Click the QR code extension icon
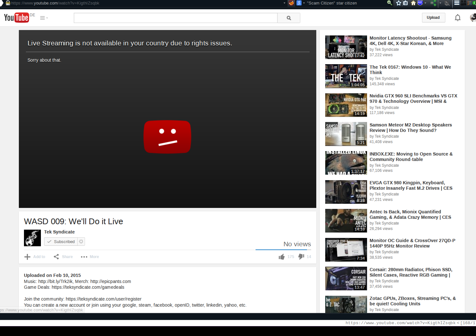 coord(464,3)
